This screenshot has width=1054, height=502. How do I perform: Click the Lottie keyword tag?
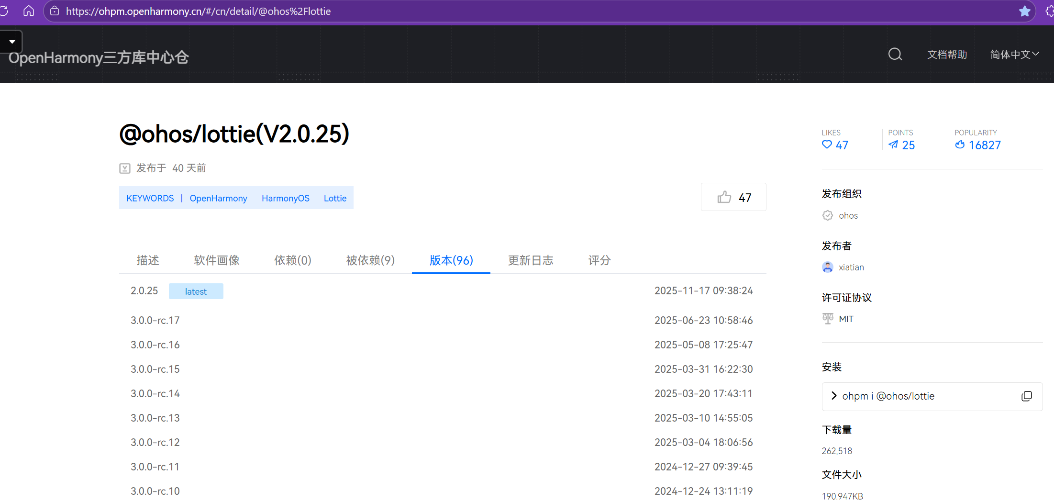tap(335, 198)
